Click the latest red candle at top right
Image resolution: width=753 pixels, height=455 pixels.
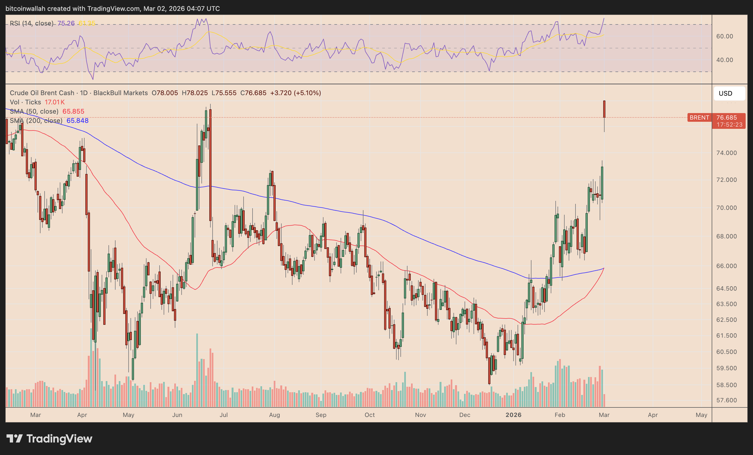pos(604,109)
